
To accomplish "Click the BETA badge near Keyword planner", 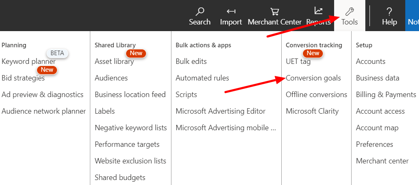I will coord(57,54).
